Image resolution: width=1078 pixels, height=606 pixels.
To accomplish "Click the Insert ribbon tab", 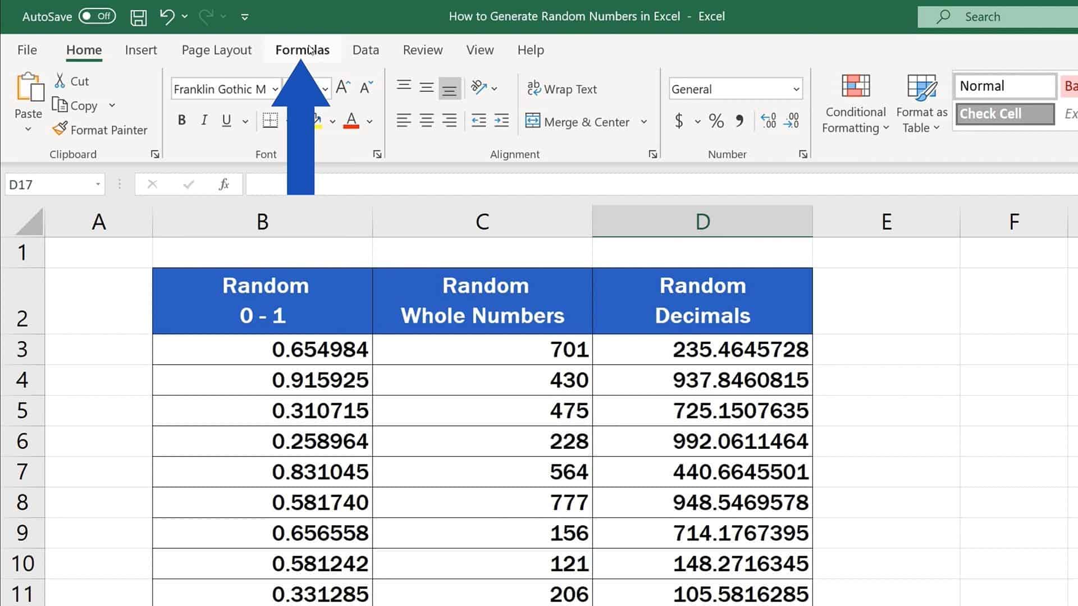I will point(141,49).
